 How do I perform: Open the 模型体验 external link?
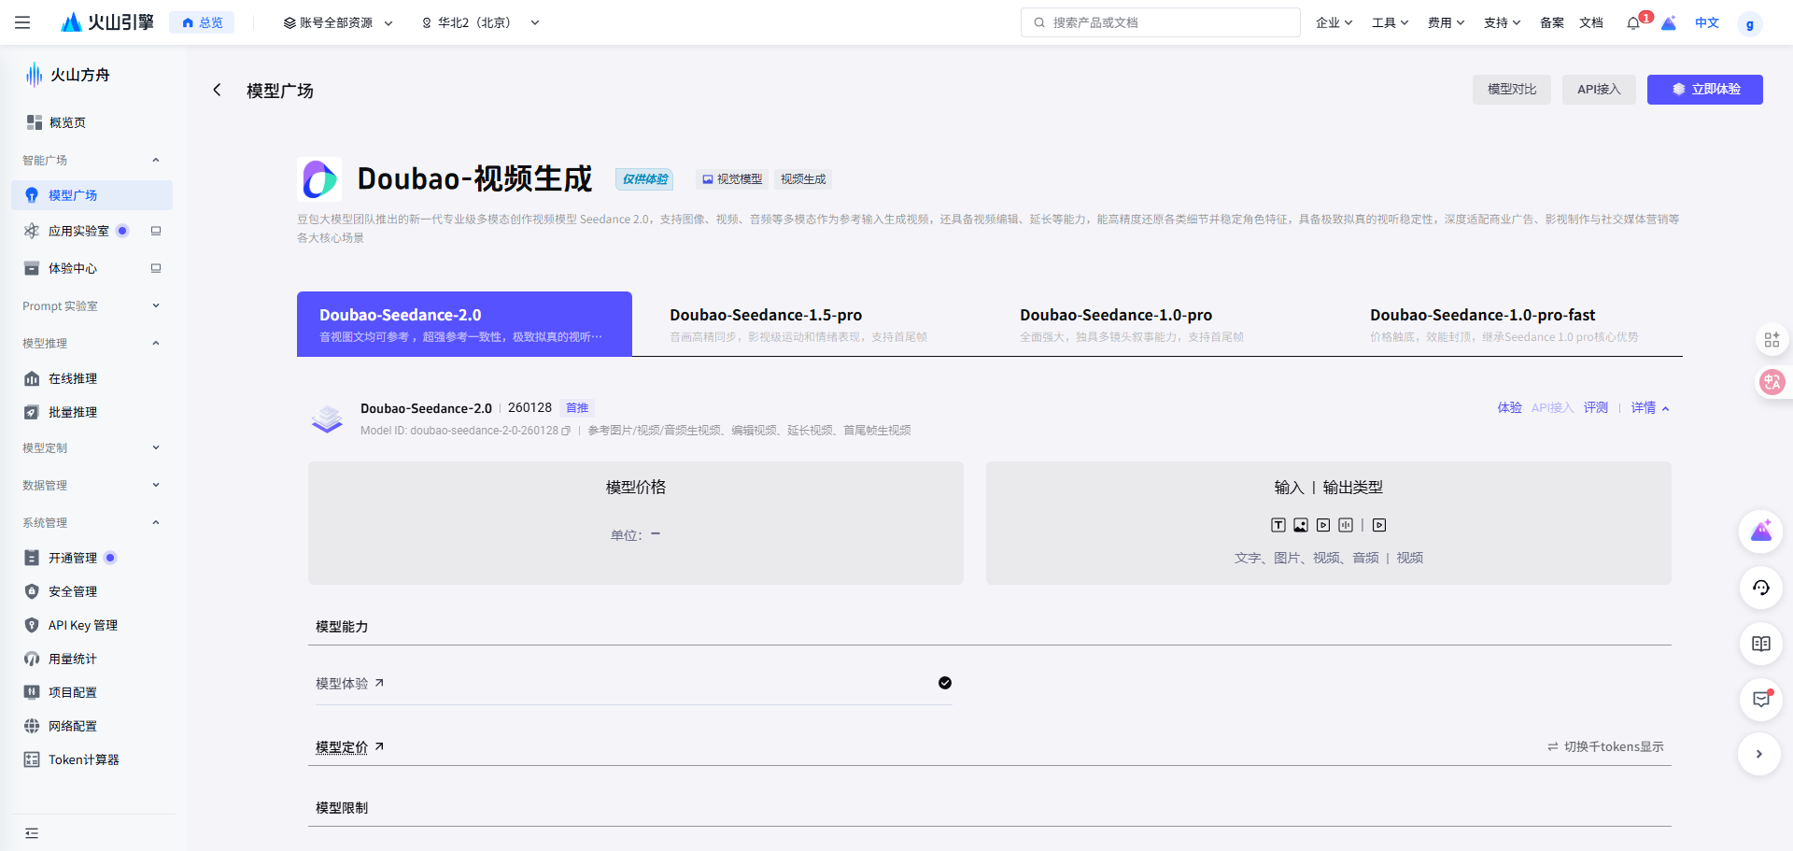click(x=350, y=684)
